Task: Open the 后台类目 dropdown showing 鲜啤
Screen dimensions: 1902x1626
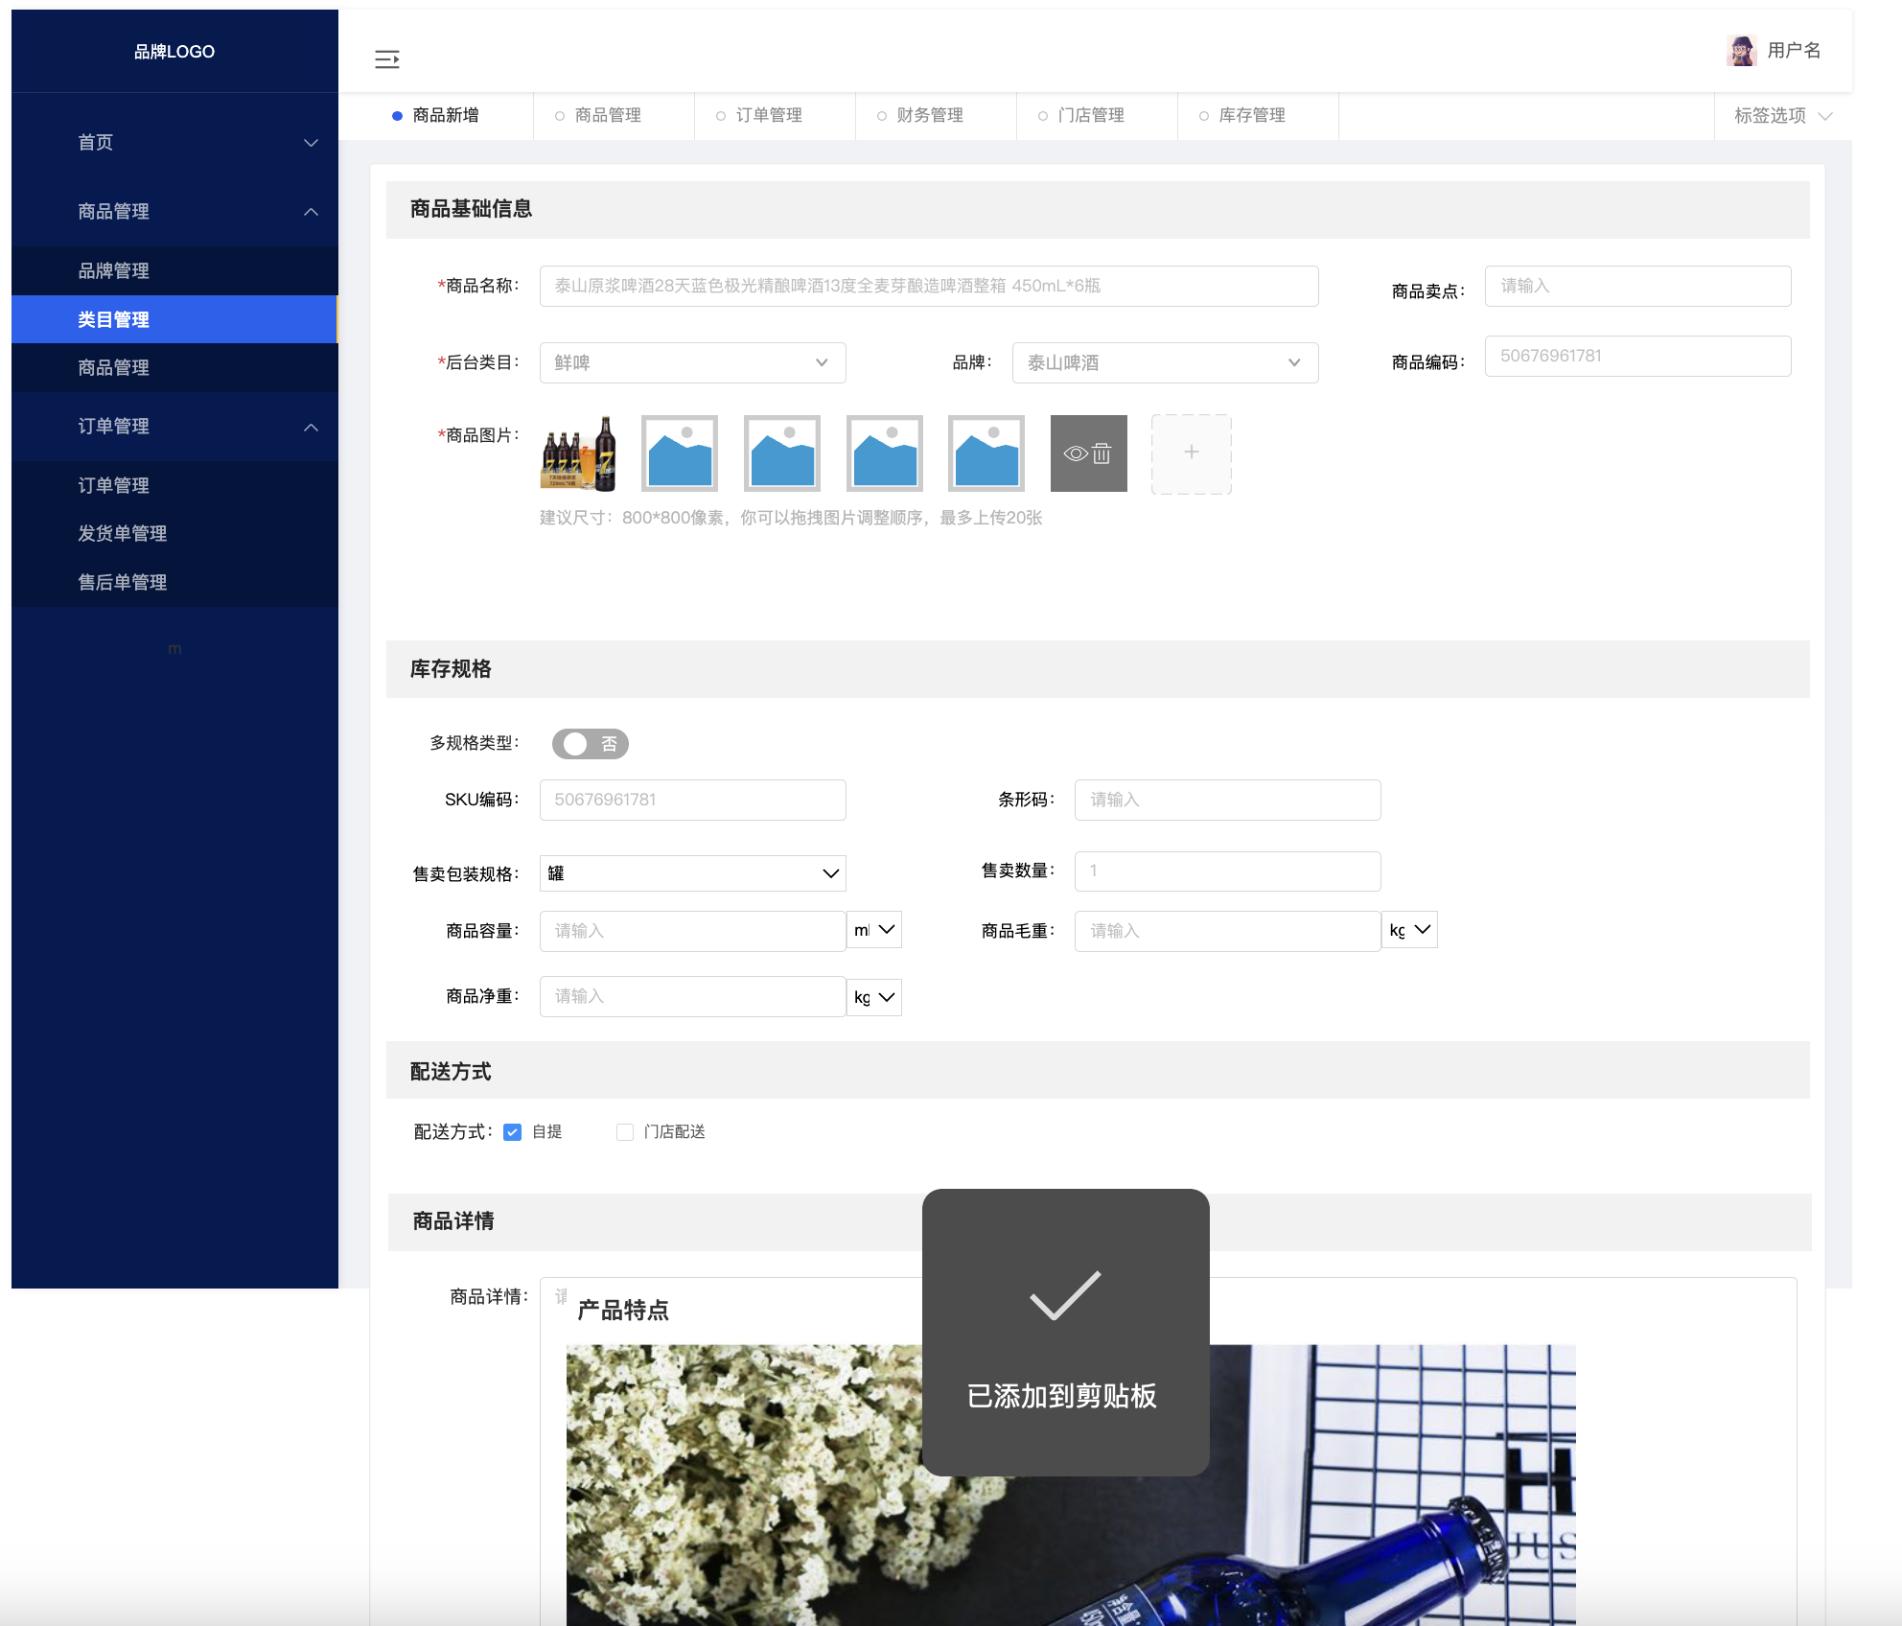Action: tap(692, 362)
